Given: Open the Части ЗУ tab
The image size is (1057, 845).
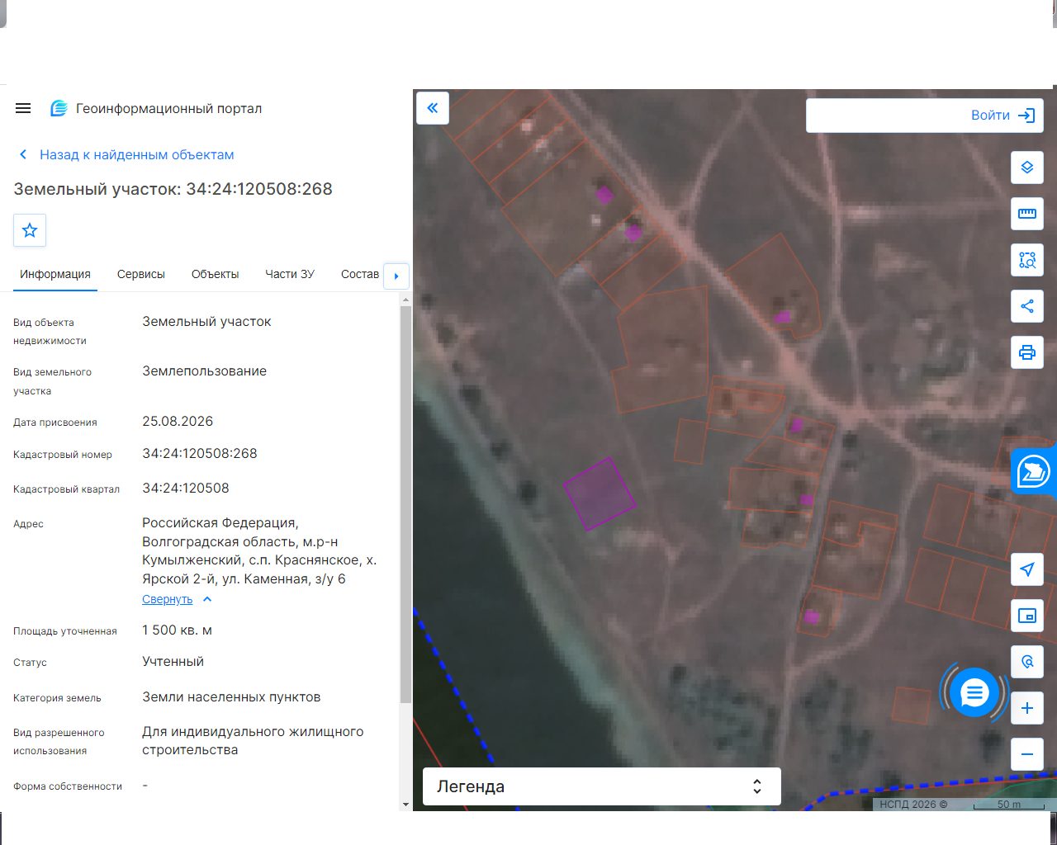Looking at the screenshot, I should (x=290, y=274).
